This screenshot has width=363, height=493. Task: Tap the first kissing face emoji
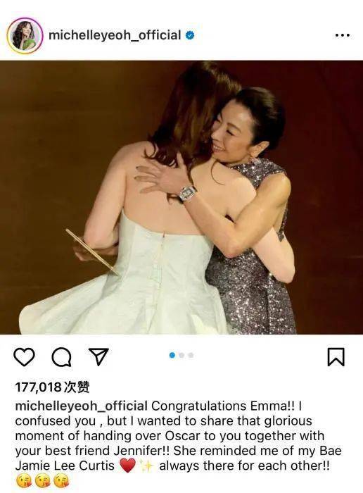point(23,481)
